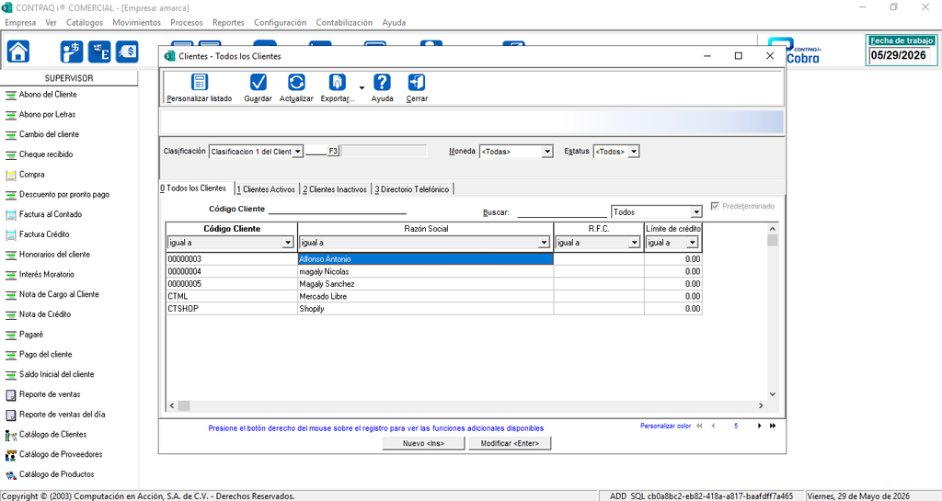
Task: Select the Mercado Libre row
Action: (x=433, y=296)
